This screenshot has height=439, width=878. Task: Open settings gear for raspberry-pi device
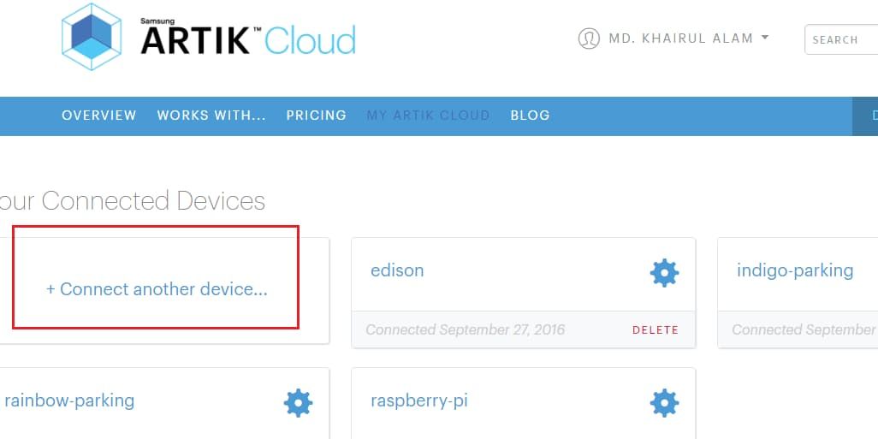tap(664, 402)
